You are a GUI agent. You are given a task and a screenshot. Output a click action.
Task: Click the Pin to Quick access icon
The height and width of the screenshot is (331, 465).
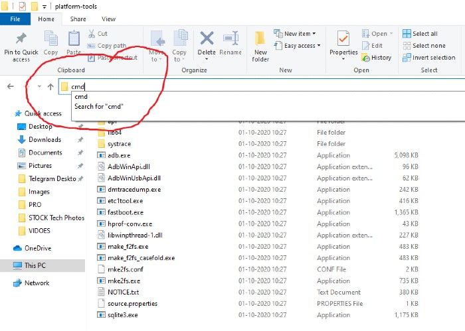coord(21,38)
